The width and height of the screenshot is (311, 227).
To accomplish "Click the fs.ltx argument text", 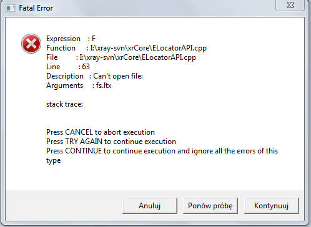I will click(104, 85).
